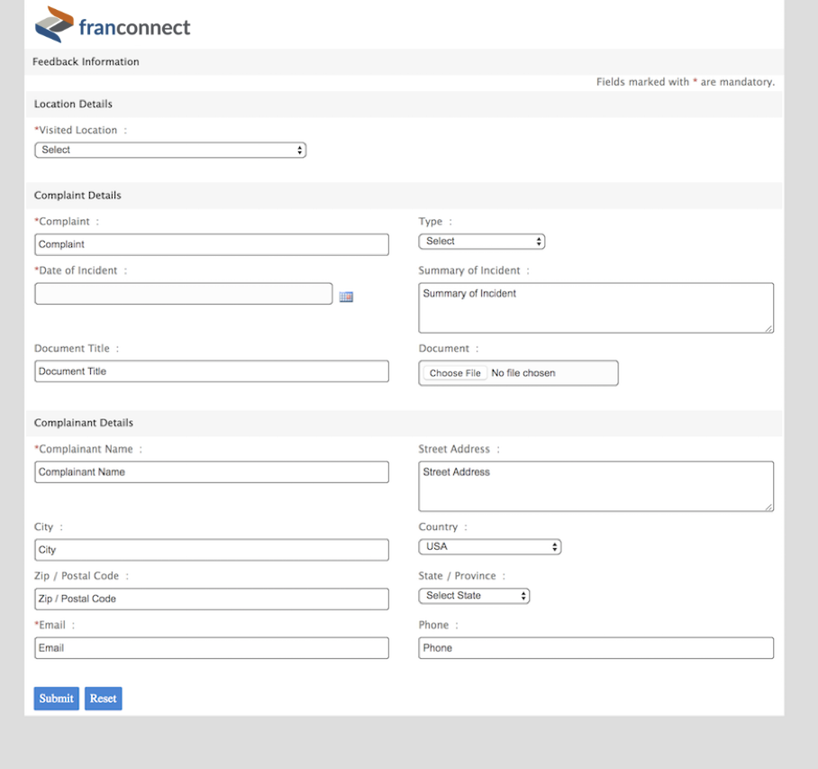This screenshot has width=818, height=769.
Task: Click the 'Location Details' section header
Action: (x=73, y=104)
